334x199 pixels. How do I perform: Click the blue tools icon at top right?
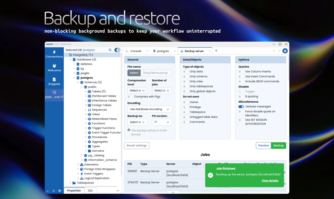[285, 51]
